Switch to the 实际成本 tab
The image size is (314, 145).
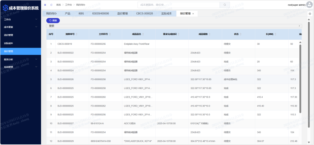point(166,14)
